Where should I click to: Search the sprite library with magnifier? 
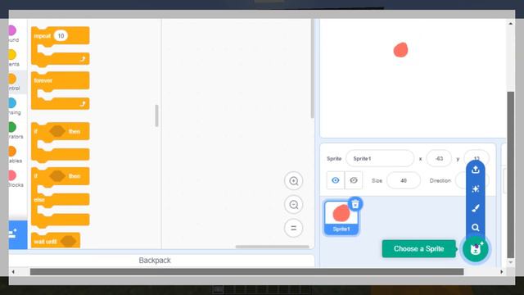click(x=475, y=228)
